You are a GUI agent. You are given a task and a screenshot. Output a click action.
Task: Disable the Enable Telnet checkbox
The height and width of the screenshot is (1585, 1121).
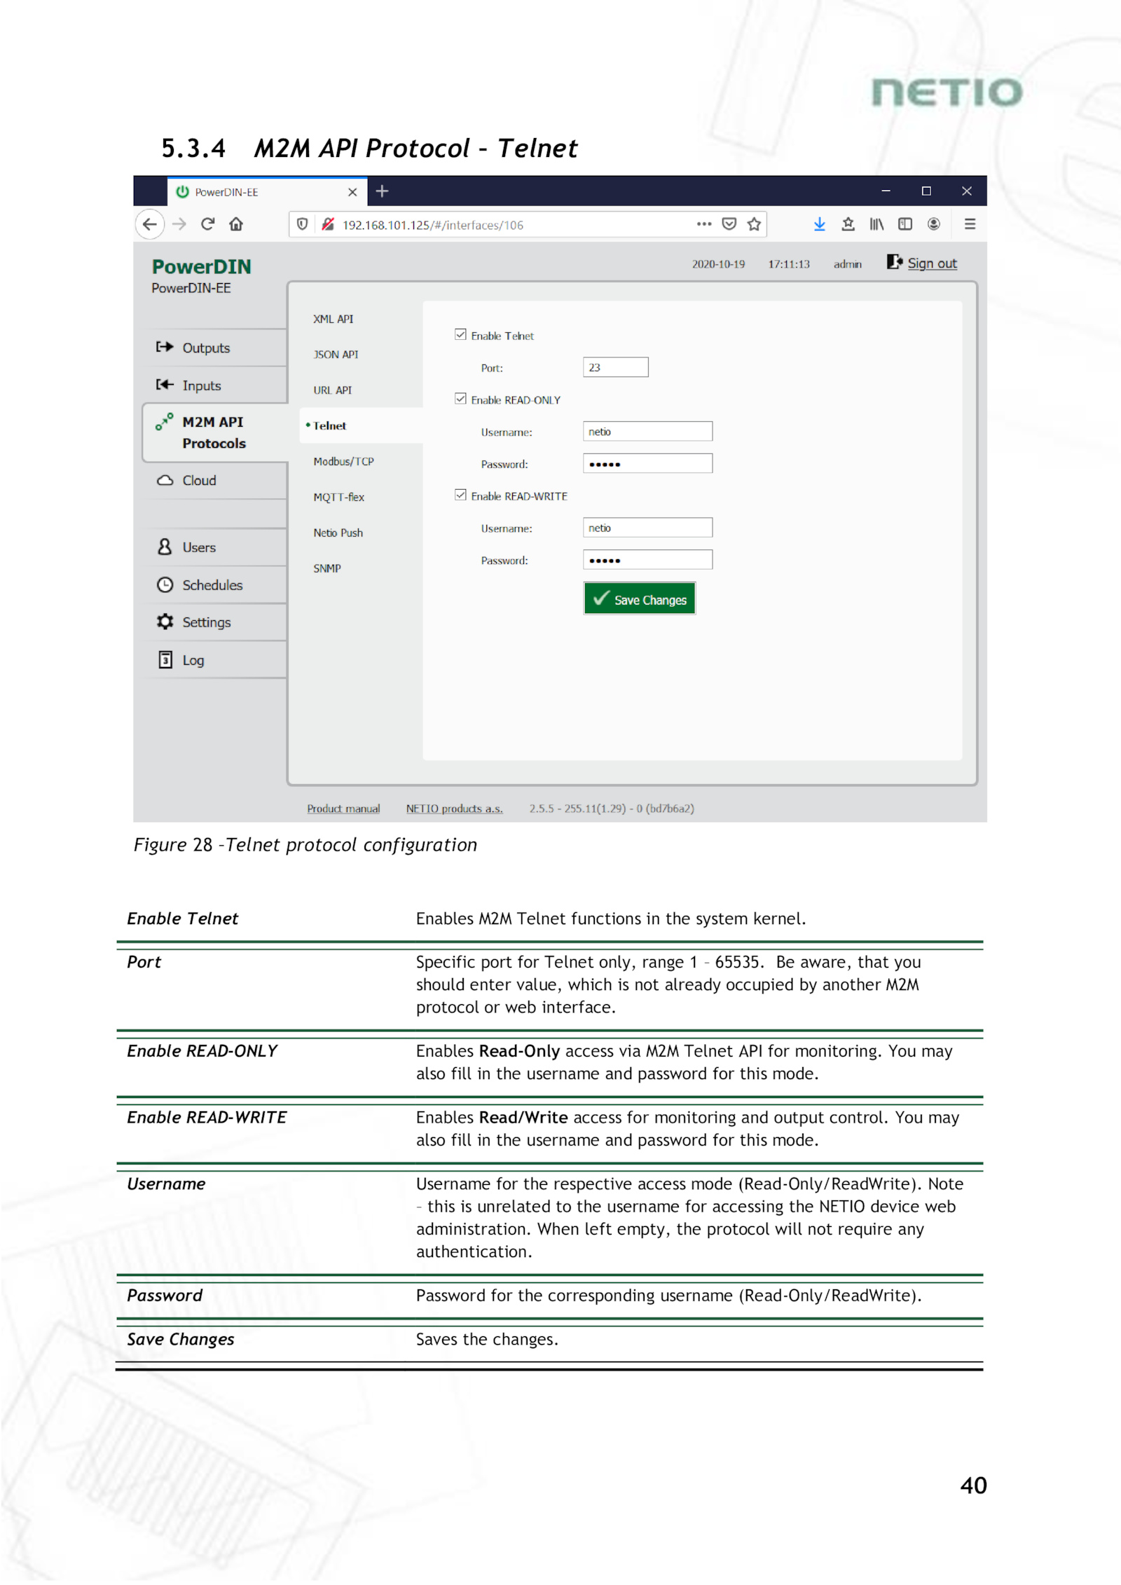[x=460, y=335]
